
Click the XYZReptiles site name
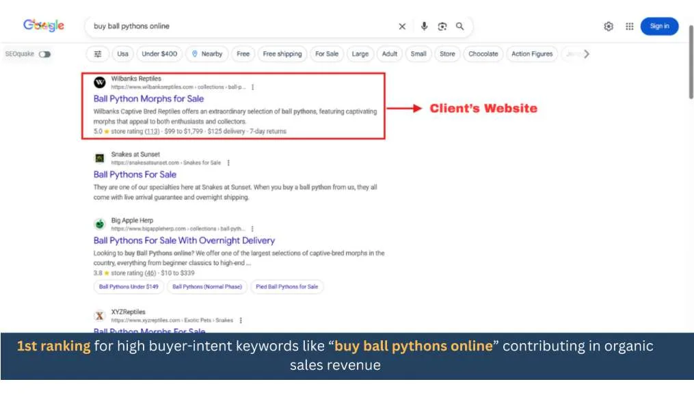point(129,312)
